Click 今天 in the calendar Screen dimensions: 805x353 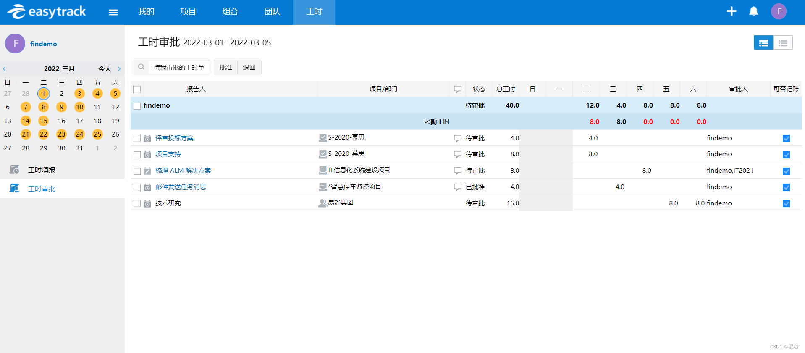click(x=105, y=68)
